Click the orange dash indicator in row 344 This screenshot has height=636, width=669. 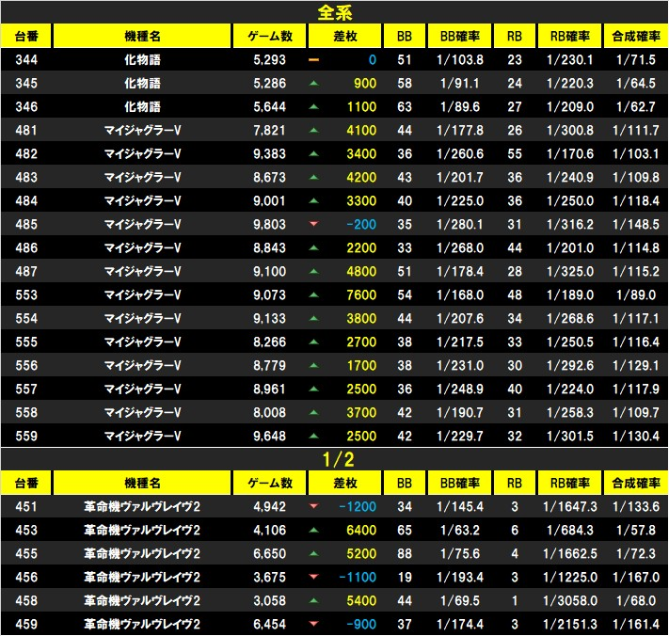313,59
